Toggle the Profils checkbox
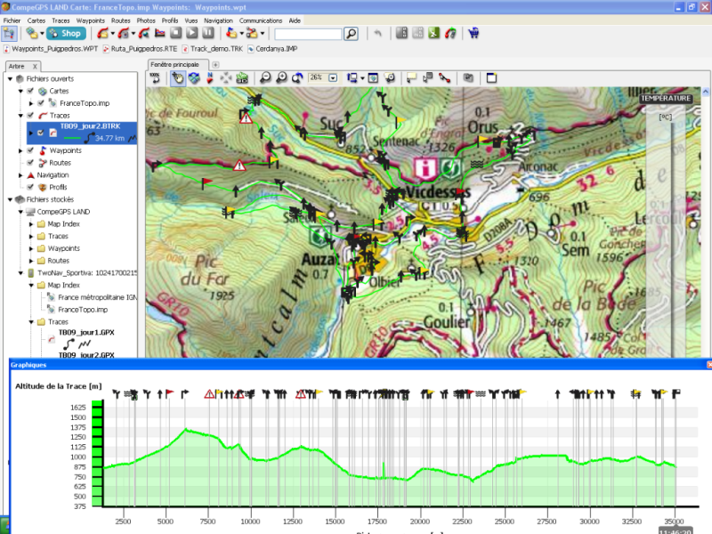Viewport: 712px width, 534px height. (x=30, y=187)
